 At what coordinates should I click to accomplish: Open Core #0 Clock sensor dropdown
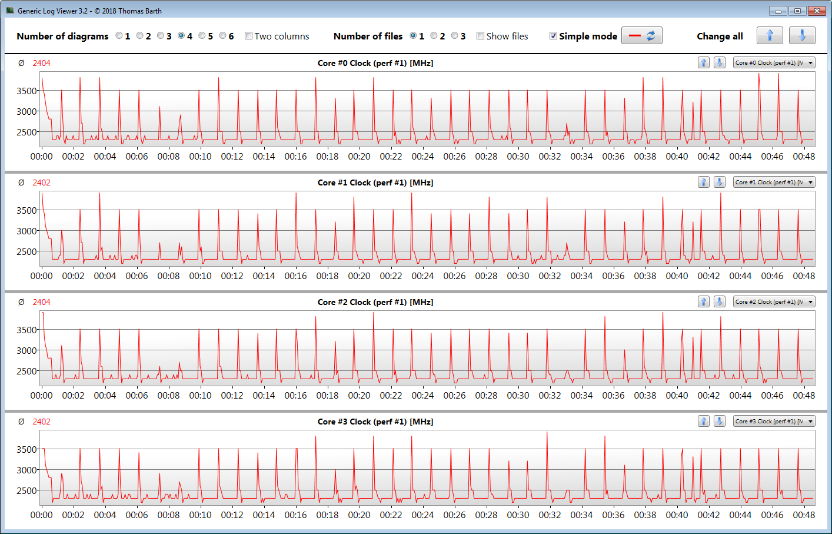coord(774,62)
